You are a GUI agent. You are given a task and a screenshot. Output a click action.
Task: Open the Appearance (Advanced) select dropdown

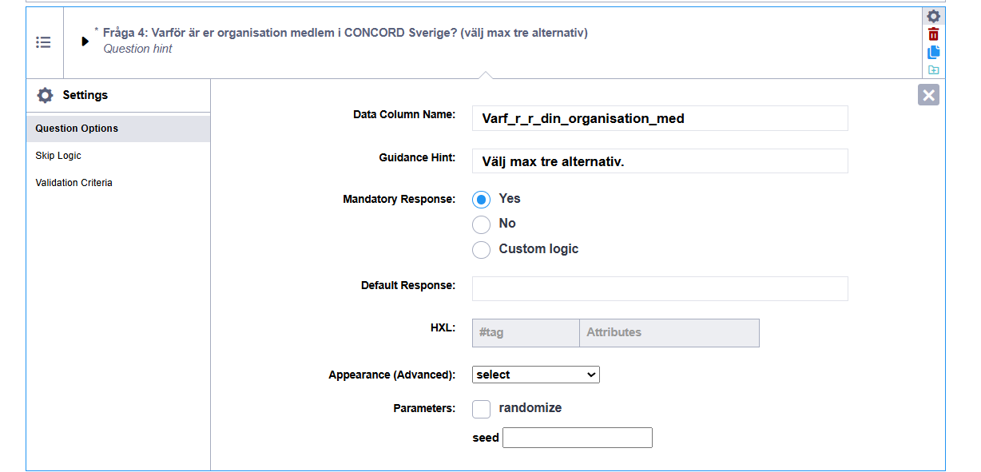pyautogui.click(x=536, y=375)
